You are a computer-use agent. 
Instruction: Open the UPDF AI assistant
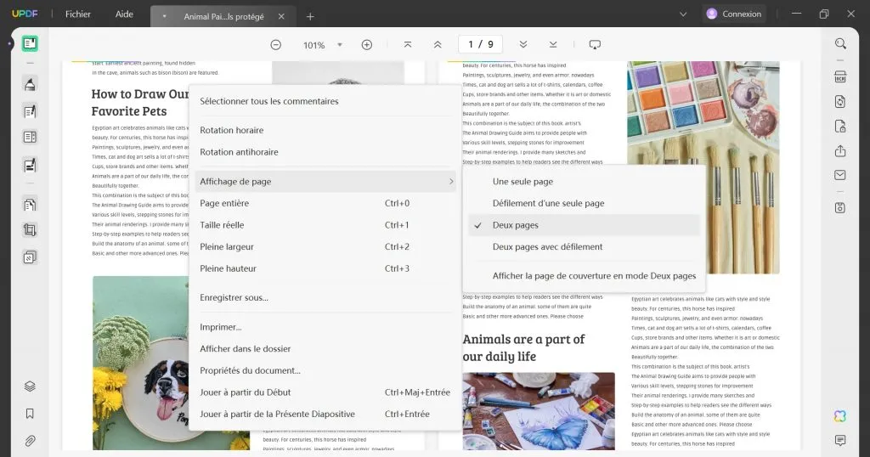tap(840, 416)
